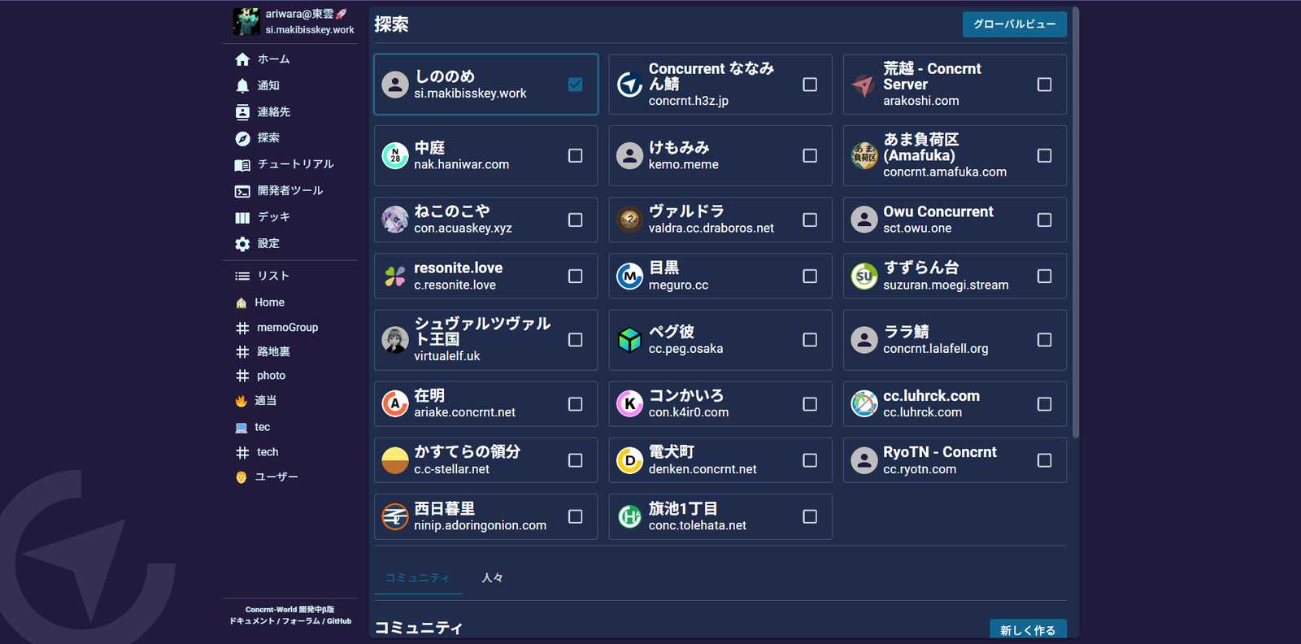
Task: Open the GitHub link
Action: [339, 621]
